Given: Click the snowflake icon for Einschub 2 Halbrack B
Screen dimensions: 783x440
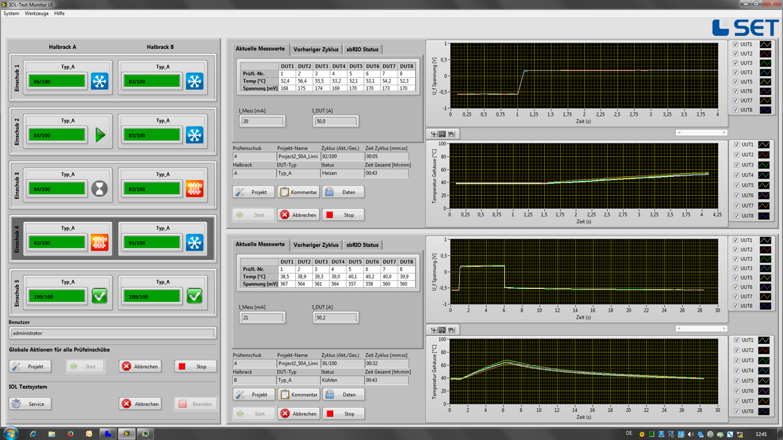Looking at the screenshot, I should point(195,135).
